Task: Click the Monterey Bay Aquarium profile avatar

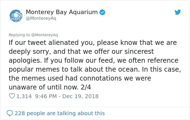Action: coord(16,16)
